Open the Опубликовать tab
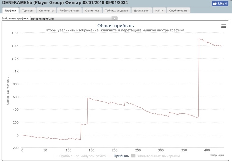The width and height of the screenshot is (232, 163). click(178, 11)
